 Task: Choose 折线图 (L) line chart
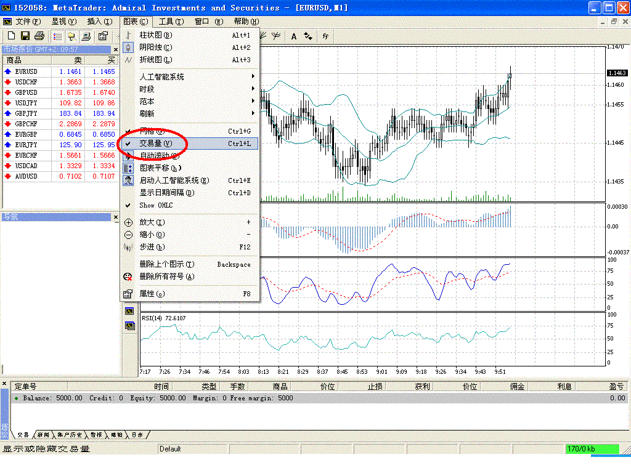click(190, 60)
